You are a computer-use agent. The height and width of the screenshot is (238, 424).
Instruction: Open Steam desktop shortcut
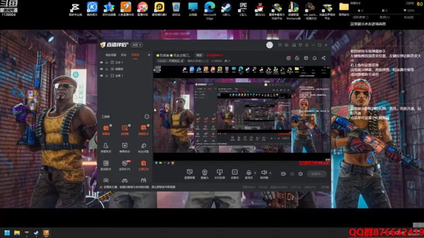click(x=226, y=10)
